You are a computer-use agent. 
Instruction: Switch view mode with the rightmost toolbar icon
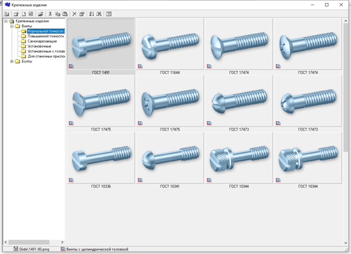[x=109, y=14]
